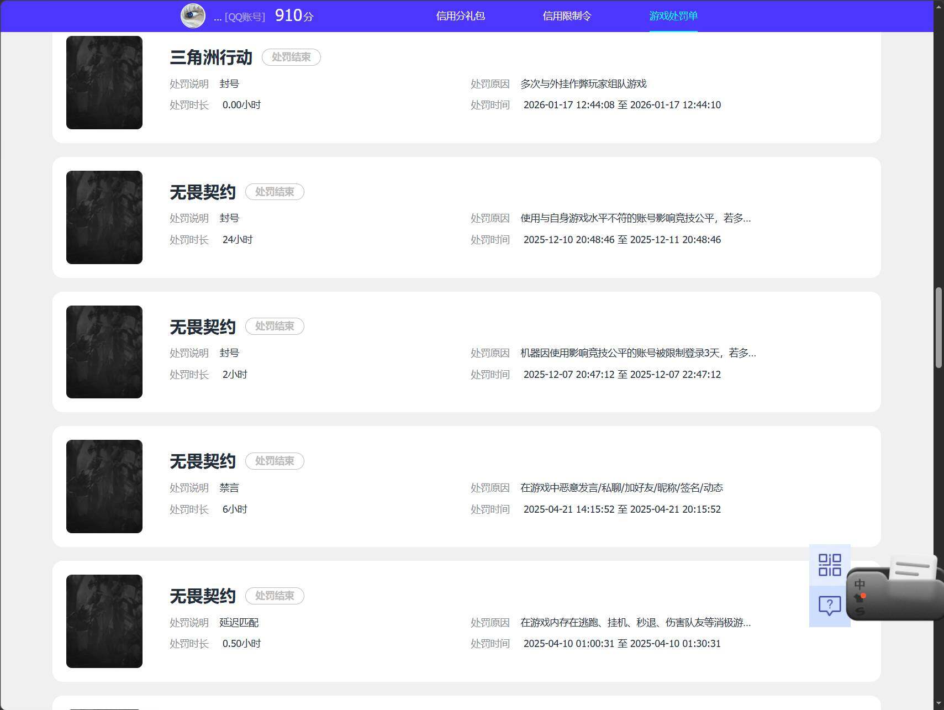Click the 24小时 penalty duration

click(x=238, y=240)
